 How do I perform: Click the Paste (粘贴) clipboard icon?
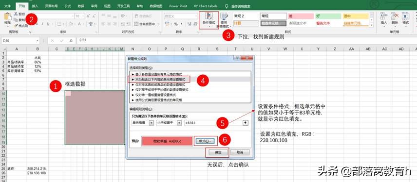click(7, 17)
